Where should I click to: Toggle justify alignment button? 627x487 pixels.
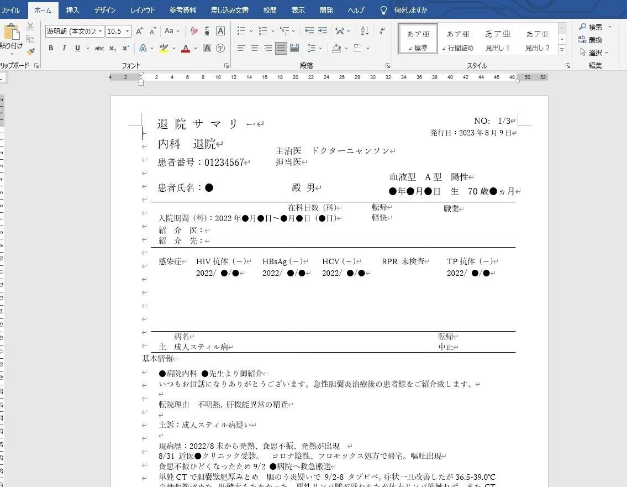[281, 49]
